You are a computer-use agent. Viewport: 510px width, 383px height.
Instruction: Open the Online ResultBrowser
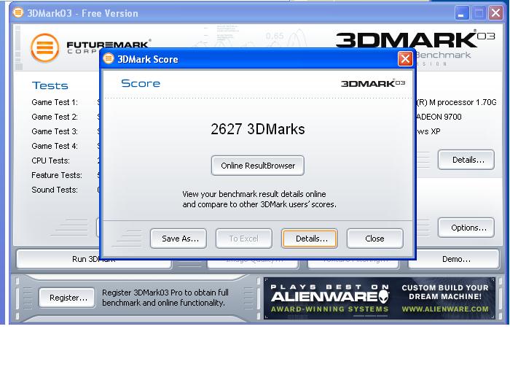click(x=258, y=166)
